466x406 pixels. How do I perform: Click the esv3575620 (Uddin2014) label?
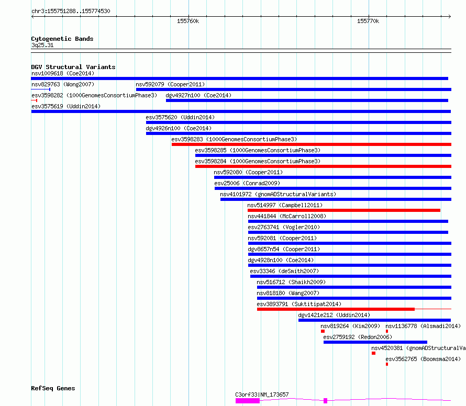pos(180,117)
